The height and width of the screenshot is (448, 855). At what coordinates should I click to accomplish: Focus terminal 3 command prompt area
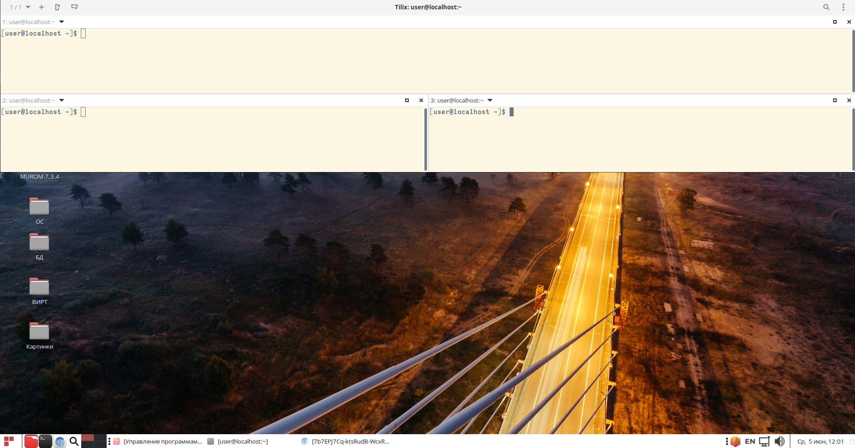point(640,139)
